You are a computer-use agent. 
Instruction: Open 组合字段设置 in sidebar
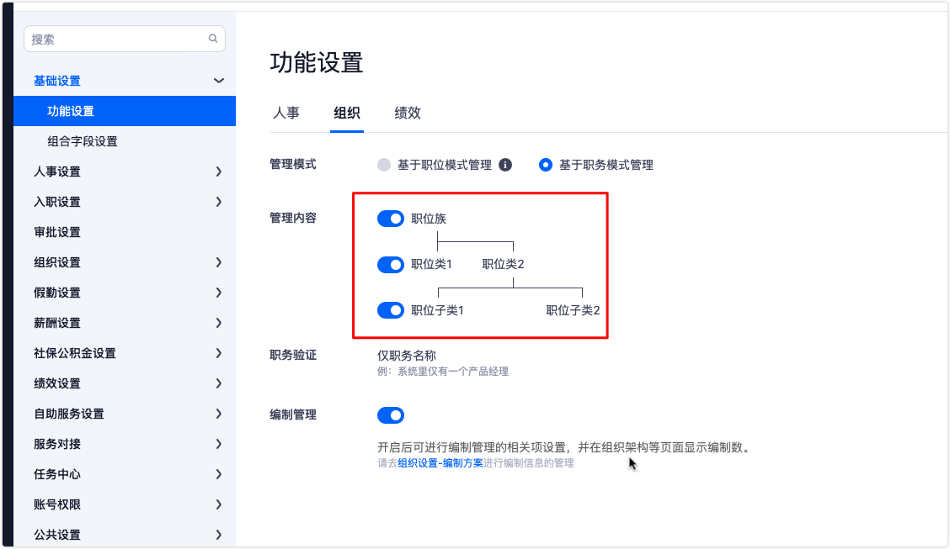pyautogui.click(x=83, y=141)
